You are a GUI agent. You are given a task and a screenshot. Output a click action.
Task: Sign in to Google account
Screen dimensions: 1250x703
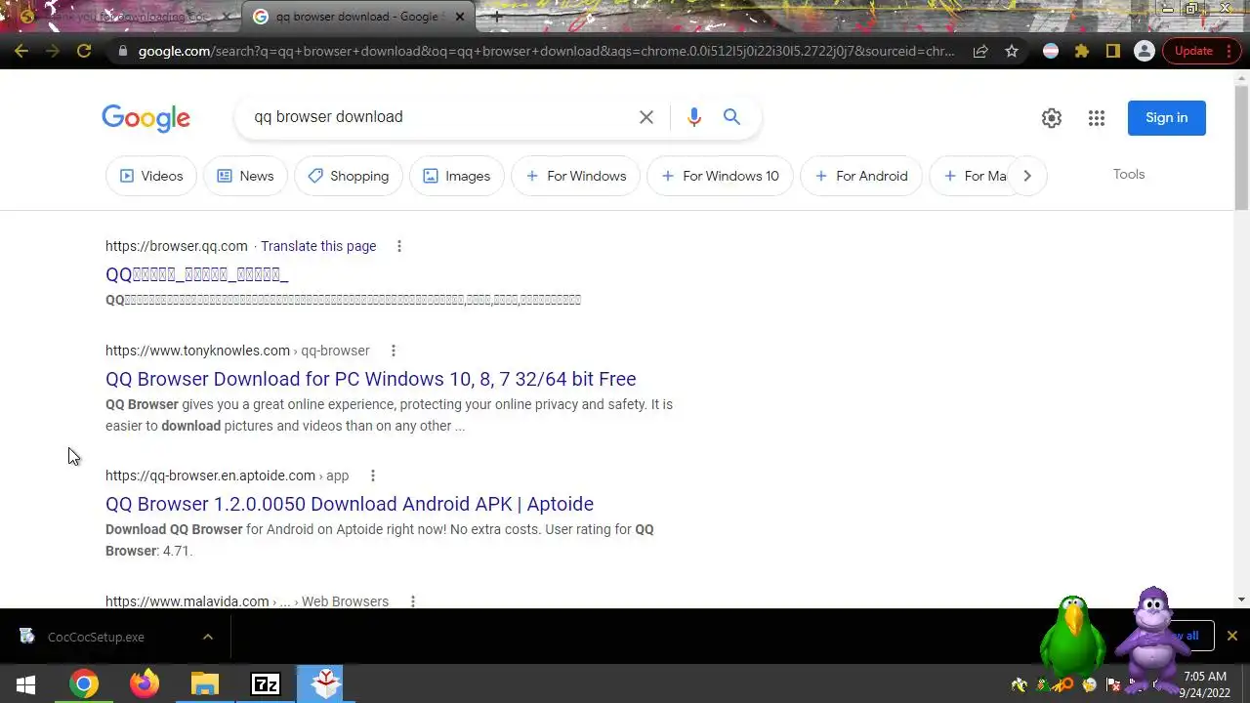pos(1167,118)
